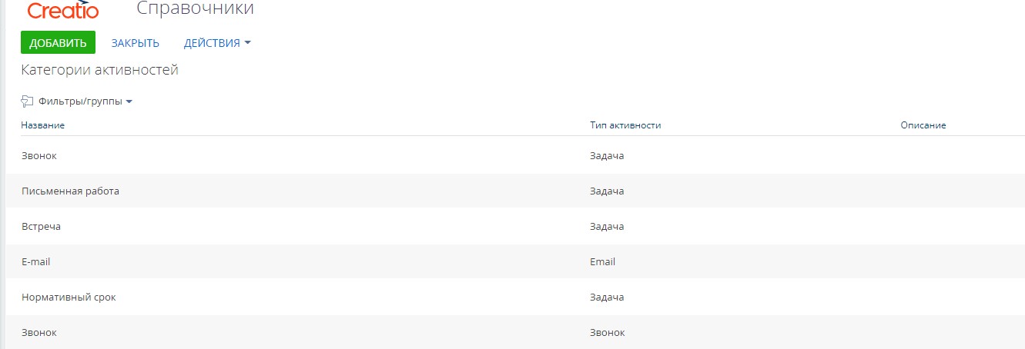Select the Письменная работа row

point(515,191)
